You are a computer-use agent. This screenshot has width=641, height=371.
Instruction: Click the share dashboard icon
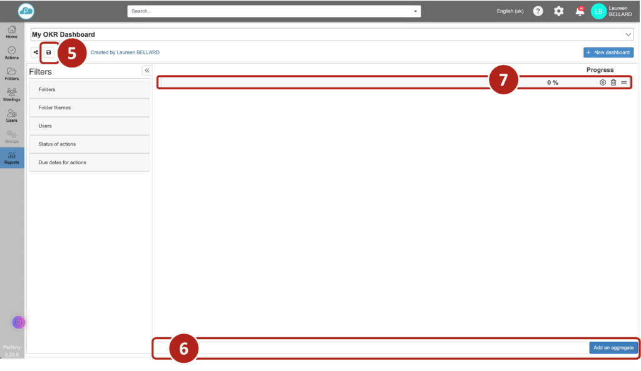pyautogui.click(x=36, y=52)
